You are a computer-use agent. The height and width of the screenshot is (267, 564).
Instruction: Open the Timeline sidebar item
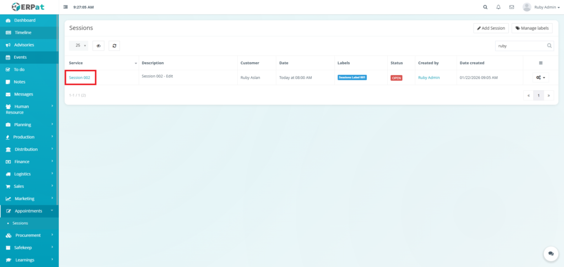23,32
